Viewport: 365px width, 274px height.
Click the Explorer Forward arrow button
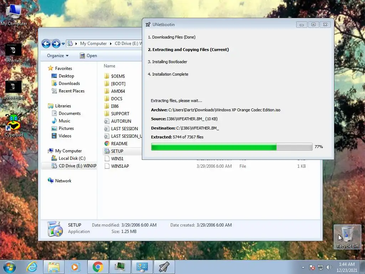tap(56, 44)
